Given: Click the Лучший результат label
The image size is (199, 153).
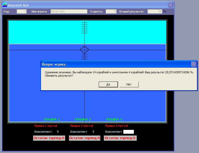Looking at the screenshot, I should coord(132,12).
